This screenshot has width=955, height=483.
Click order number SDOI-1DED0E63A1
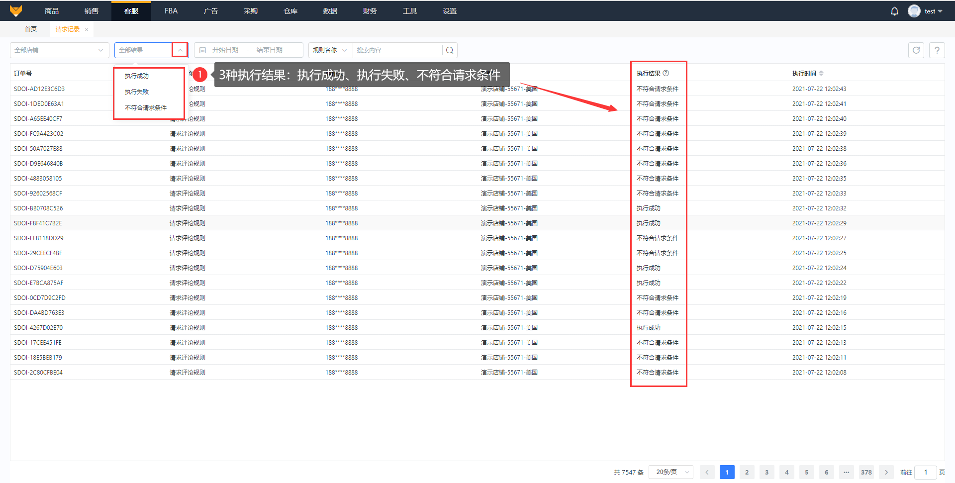pyautogui.click(x=39, y=104)
